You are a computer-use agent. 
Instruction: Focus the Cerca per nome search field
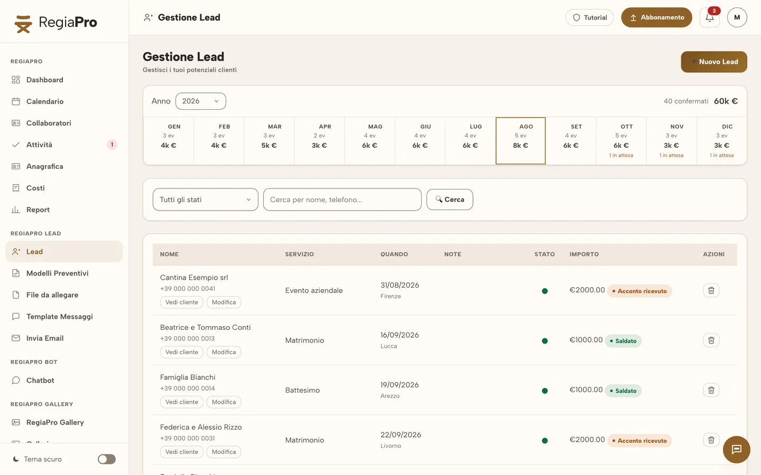point(342,199)
